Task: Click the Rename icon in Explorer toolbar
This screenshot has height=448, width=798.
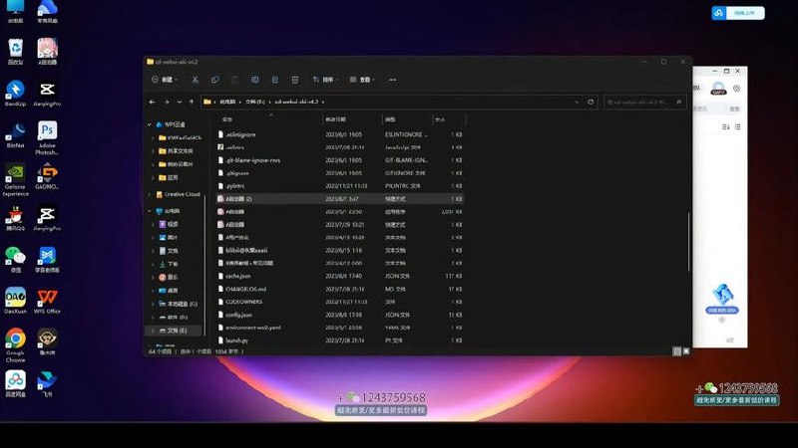Action: click(x=255, y=80)
